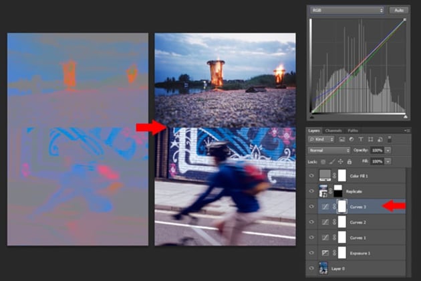
Task: Lock image pixels brush icon
Action: point(332,162)
